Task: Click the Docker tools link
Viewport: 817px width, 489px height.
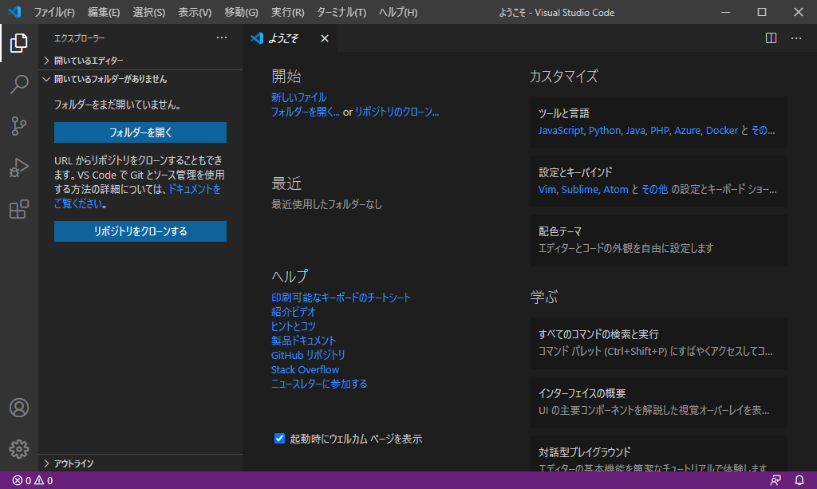Action: pyautogui.click(x=721, y=131)
